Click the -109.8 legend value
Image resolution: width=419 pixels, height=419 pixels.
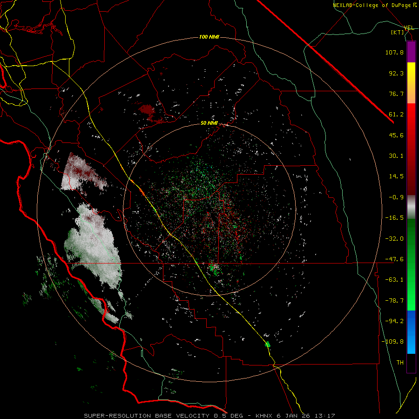(392, 342)
